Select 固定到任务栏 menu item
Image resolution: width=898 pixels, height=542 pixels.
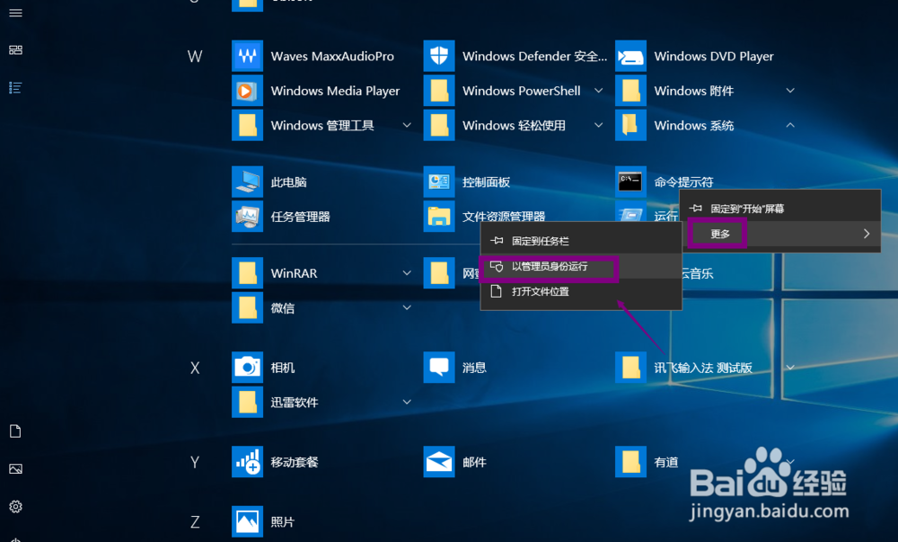point(581,241)
